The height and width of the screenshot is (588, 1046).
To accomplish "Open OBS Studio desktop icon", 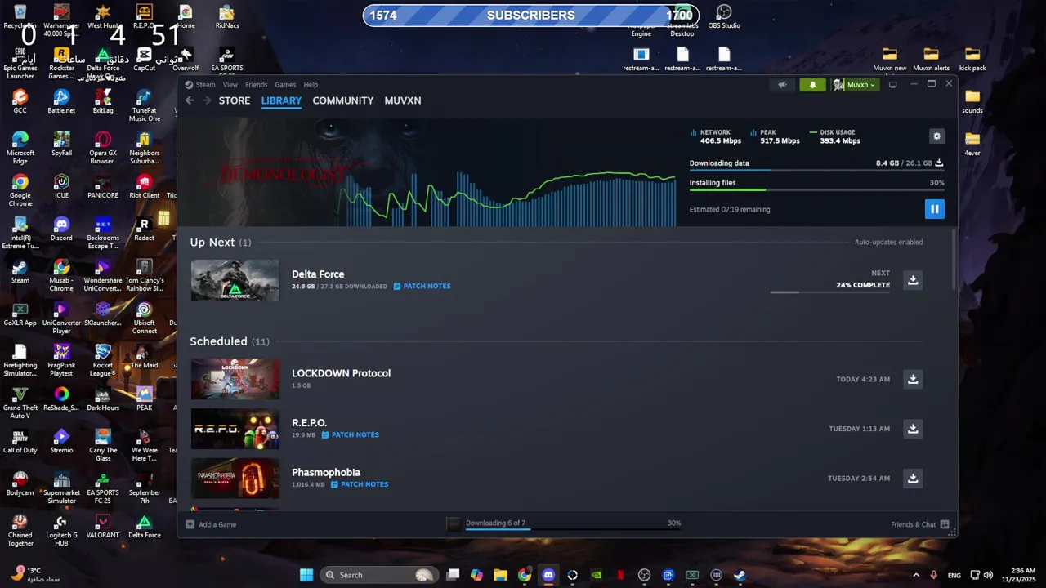I will pos(724,16).
